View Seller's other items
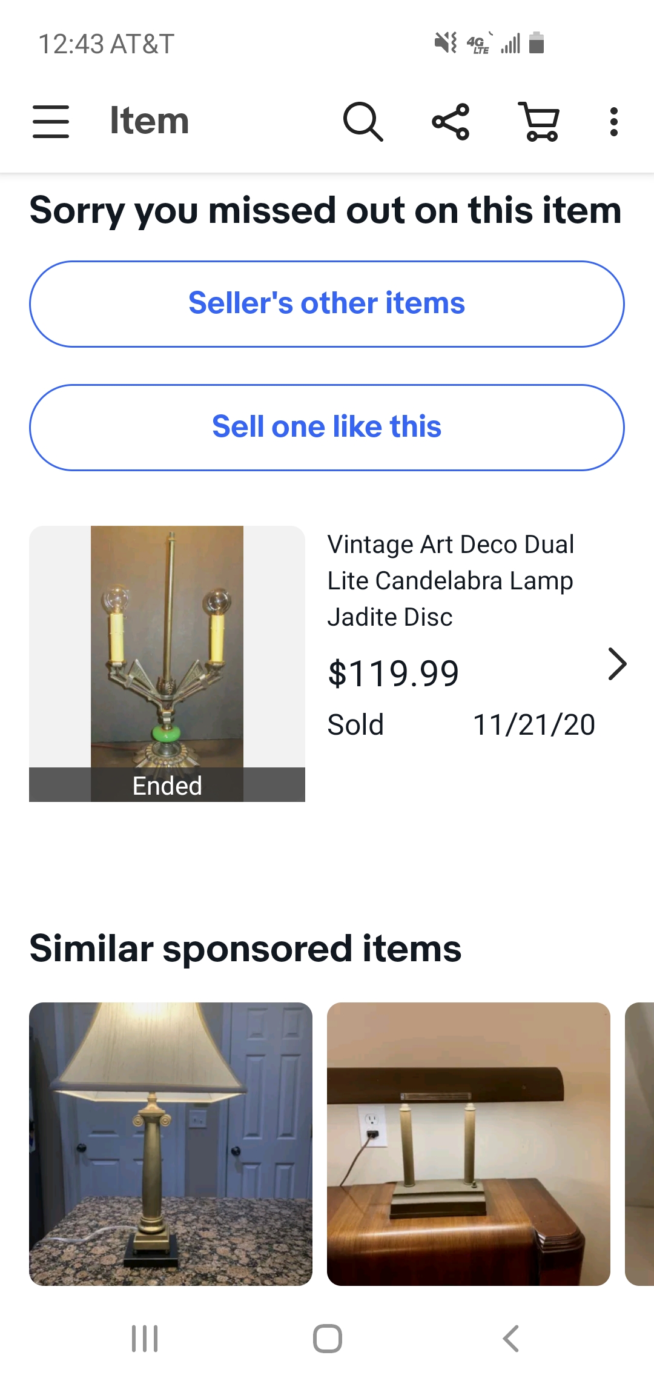This screenshot has width=654, height=1381. (x=327, y=303)
